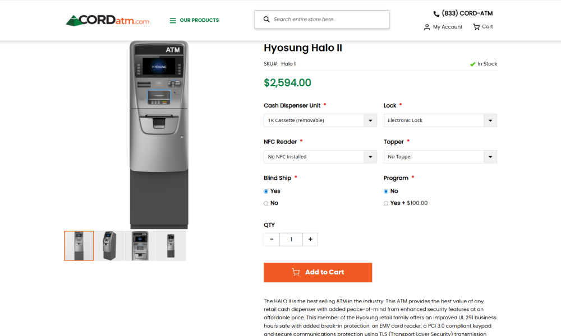
Task: Choose Program Yes + $100.00 option
Action: [x=386, y=203]
